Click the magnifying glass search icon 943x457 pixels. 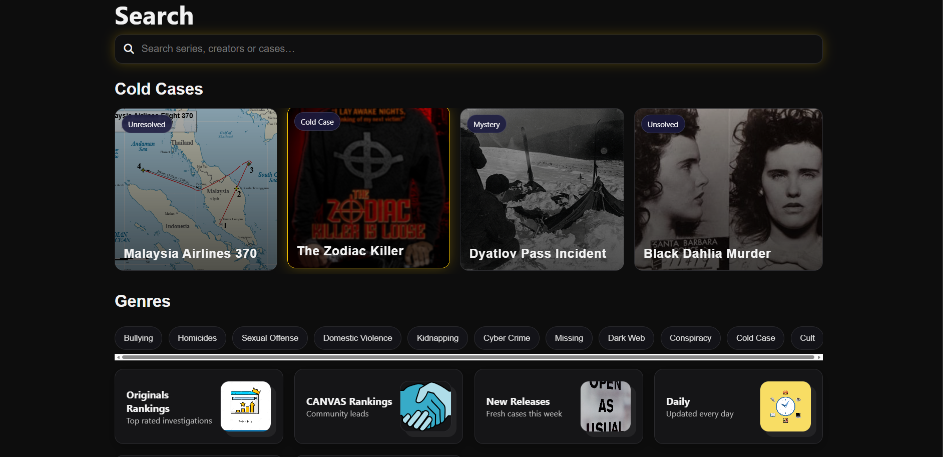[129, 49]
